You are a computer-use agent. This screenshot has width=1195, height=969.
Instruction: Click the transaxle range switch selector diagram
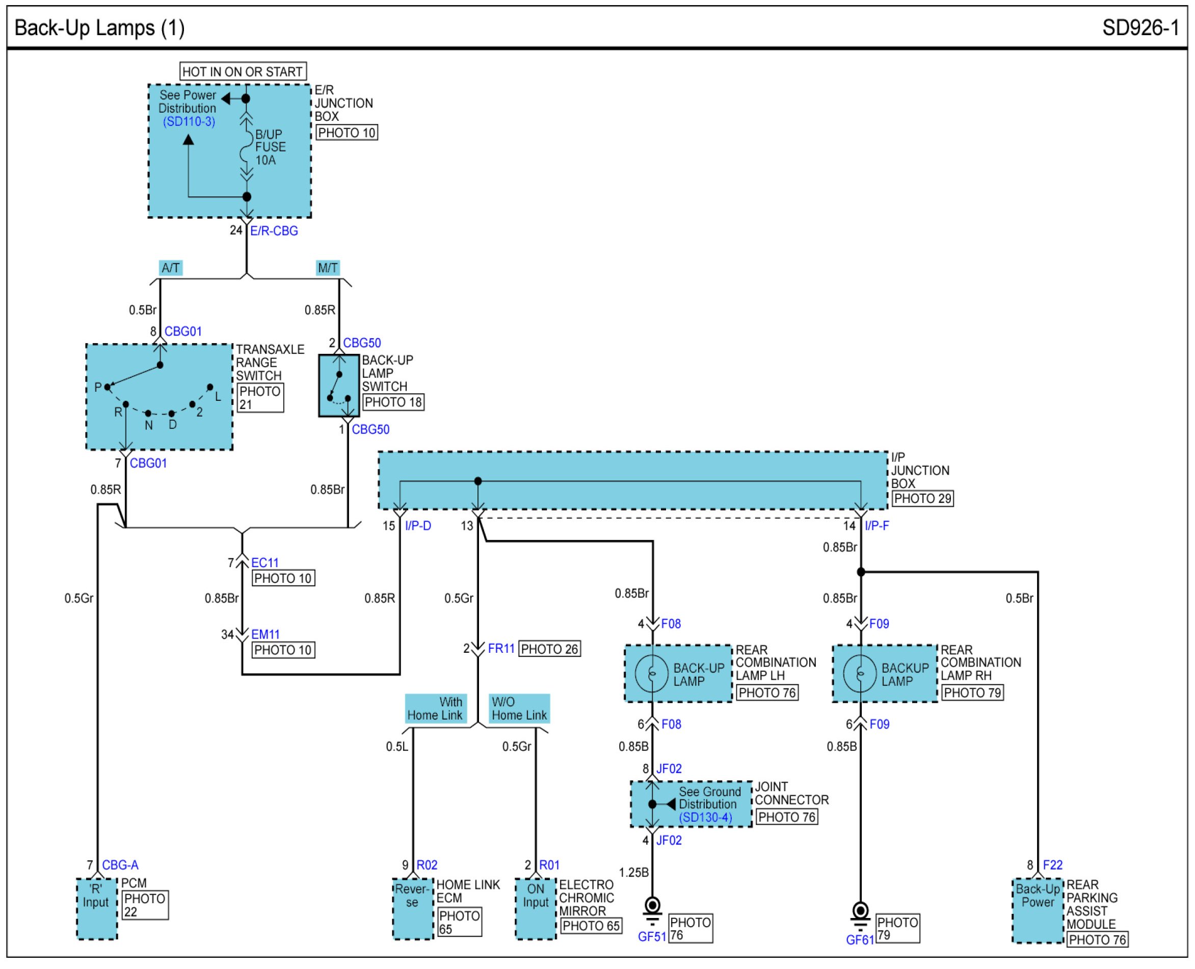click(159, 396)
